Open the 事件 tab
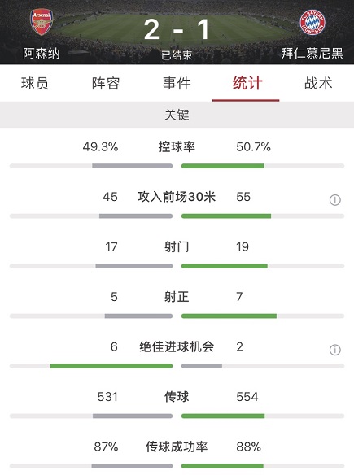 point(177,83)
